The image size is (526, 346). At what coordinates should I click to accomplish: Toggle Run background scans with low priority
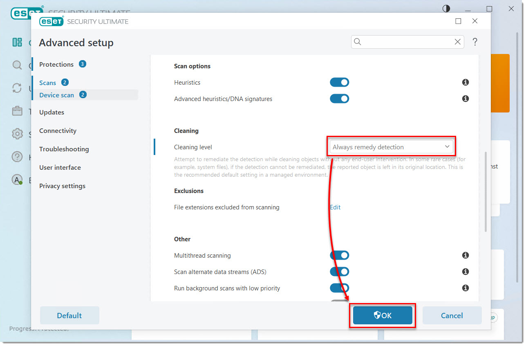tap(340, 288)
